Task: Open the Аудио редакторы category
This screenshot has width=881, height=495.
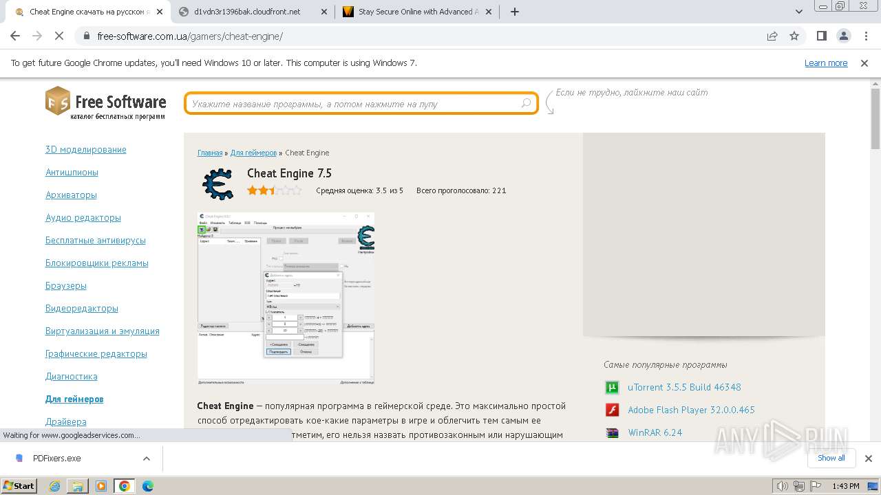Action: 83,217
